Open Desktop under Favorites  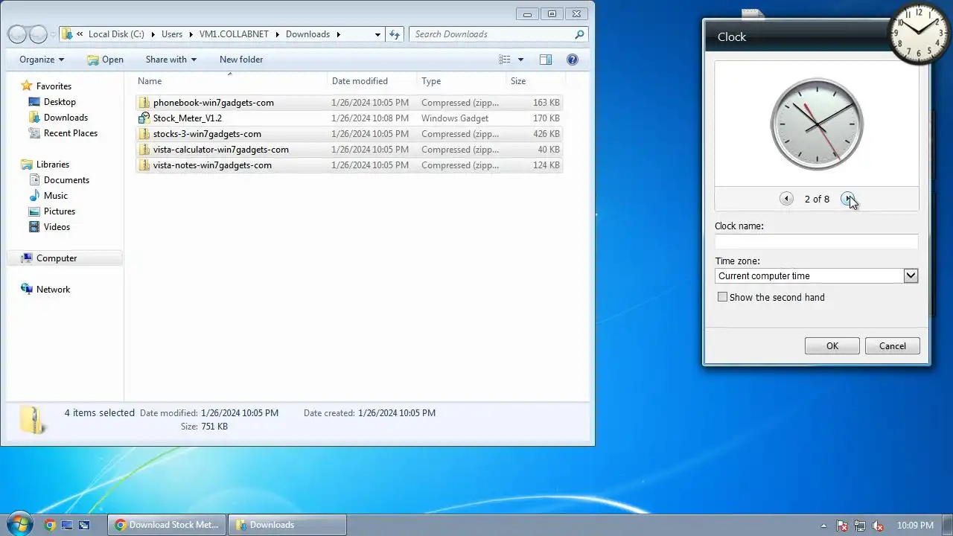[x=60, y=102]
